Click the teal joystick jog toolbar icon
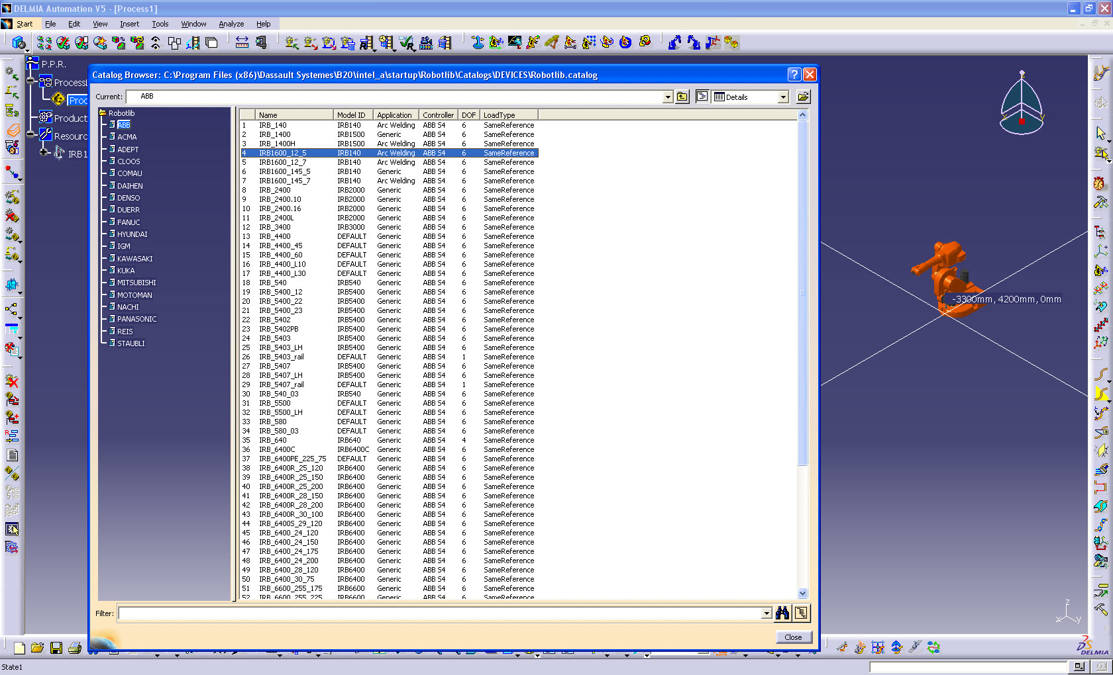The image size is (1113, 675). click(x=478, y=42)
